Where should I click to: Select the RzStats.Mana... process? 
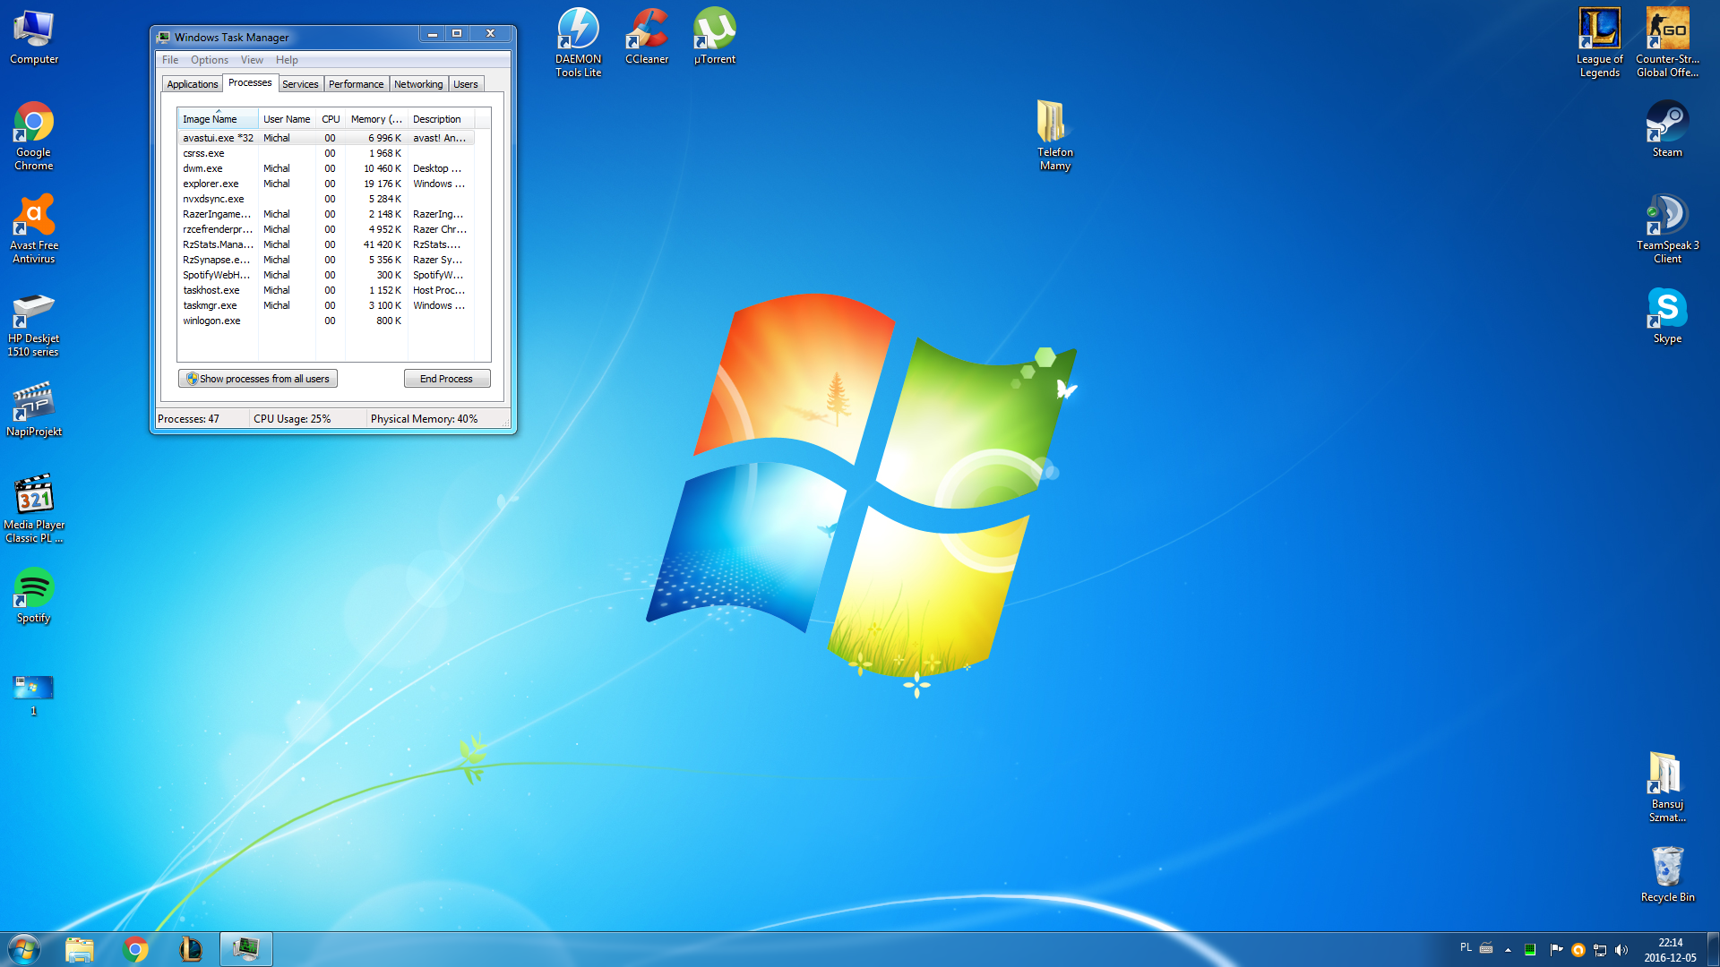[326, 244]
